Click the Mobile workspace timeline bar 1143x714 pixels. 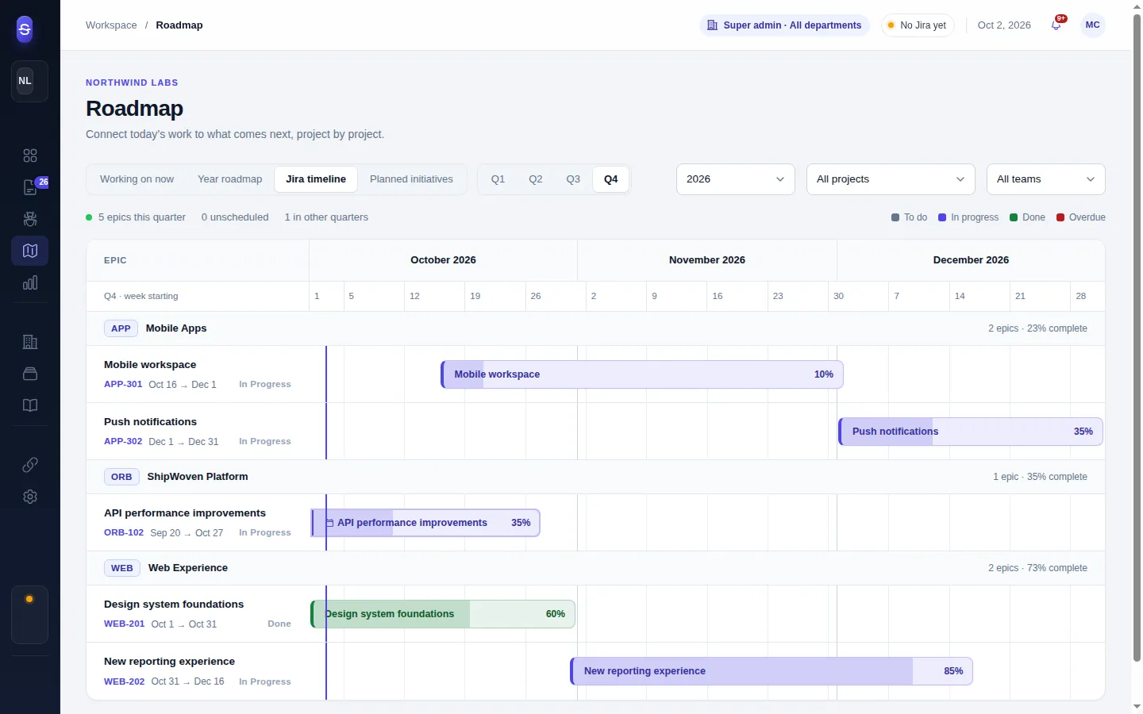[642, 374]
